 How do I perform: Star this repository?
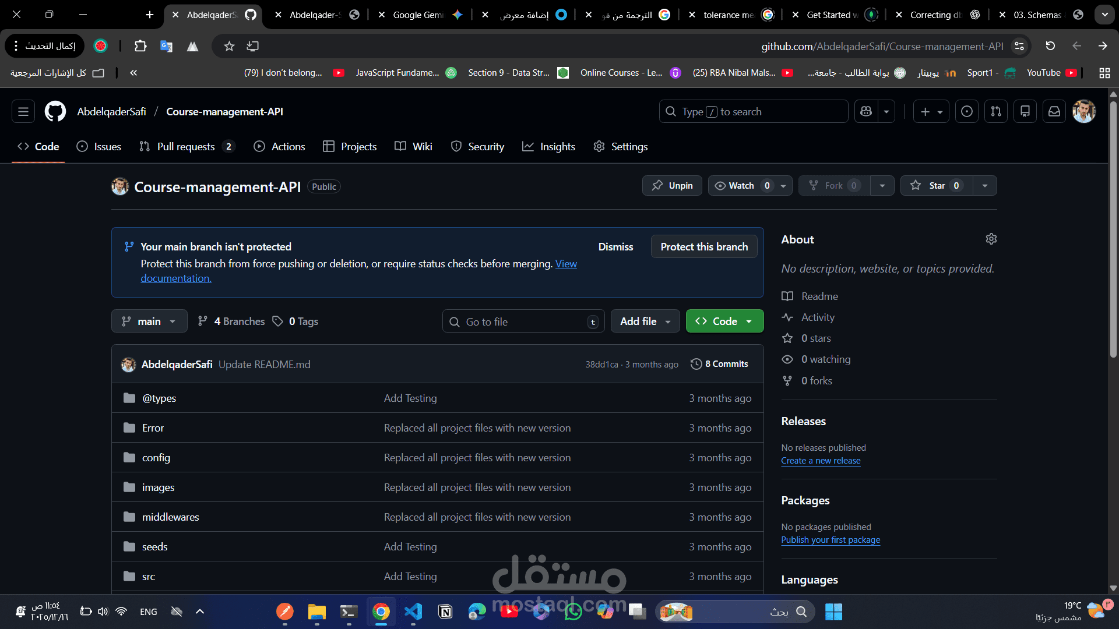[x=935, y=185]
